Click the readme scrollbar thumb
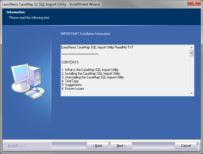203x154 pixels. click(x=191, y=53)
